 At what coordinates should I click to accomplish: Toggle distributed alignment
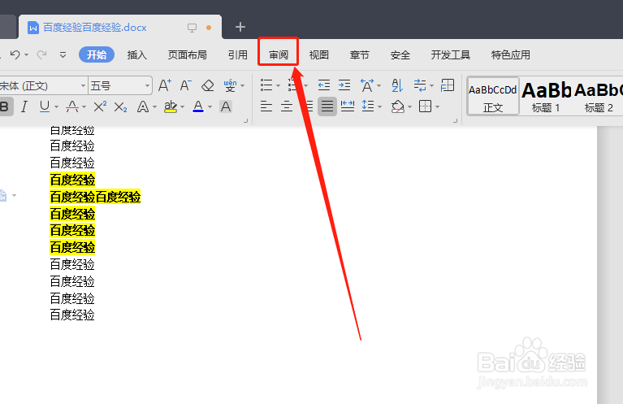tap(348, 106)
